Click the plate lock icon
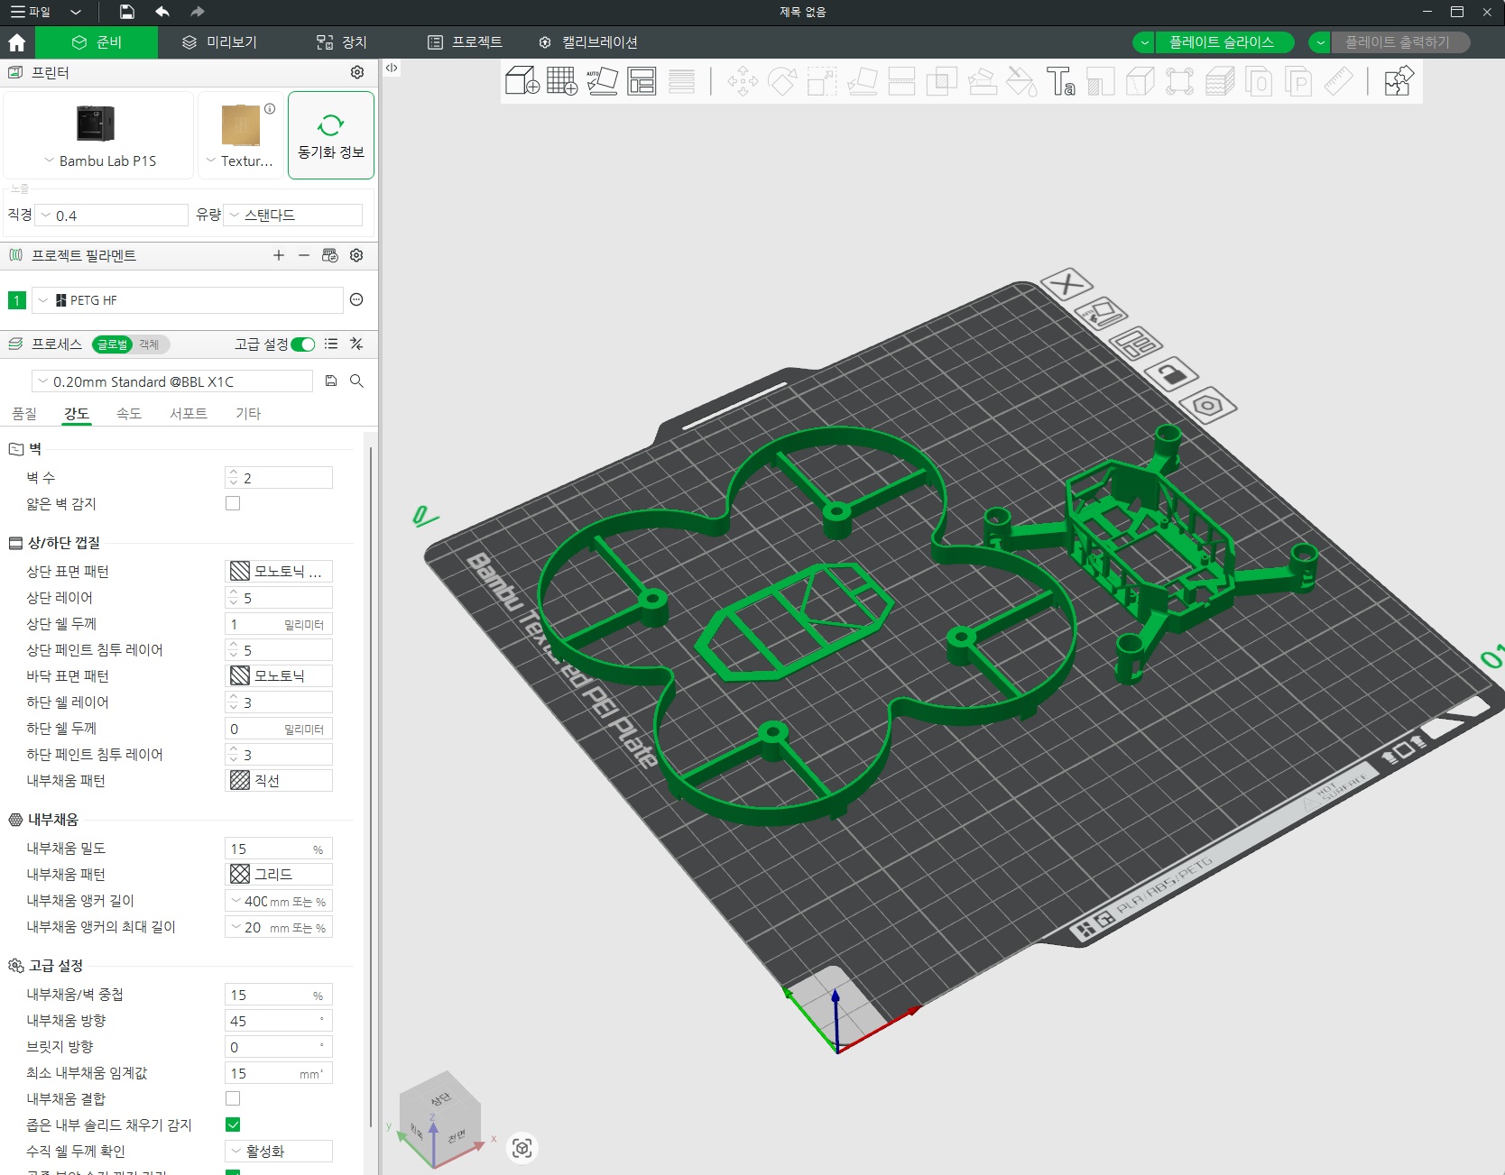Image resolution: width=1505 pixels, height=1175 pixels. point(1170,372)
